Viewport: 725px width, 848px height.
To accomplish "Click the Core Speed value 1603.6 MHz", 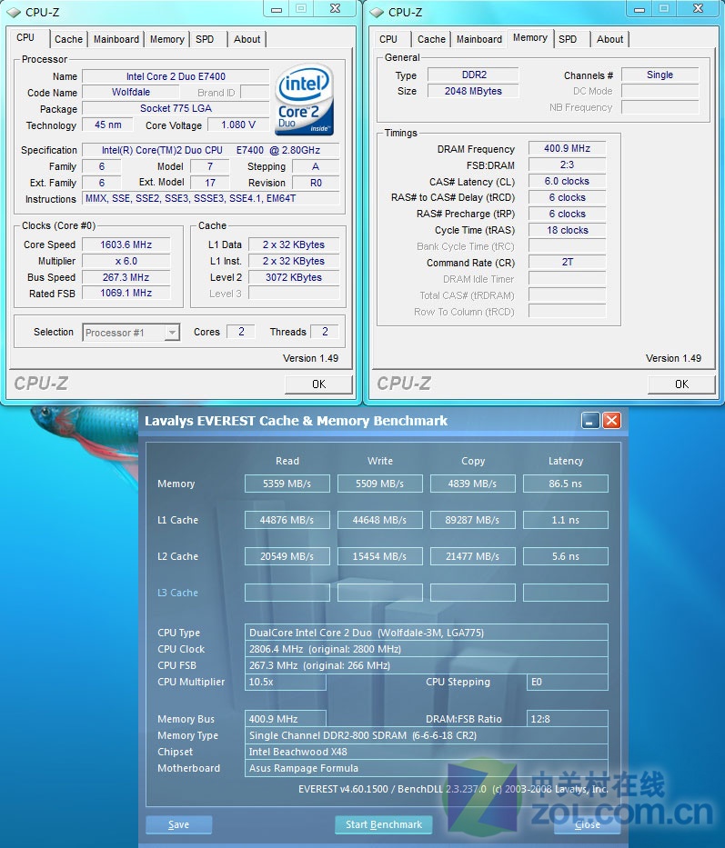I will tap(126, 245).
